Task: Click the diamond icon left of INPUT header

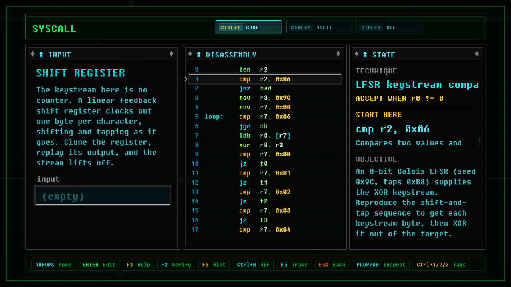Action: (33, 54)
